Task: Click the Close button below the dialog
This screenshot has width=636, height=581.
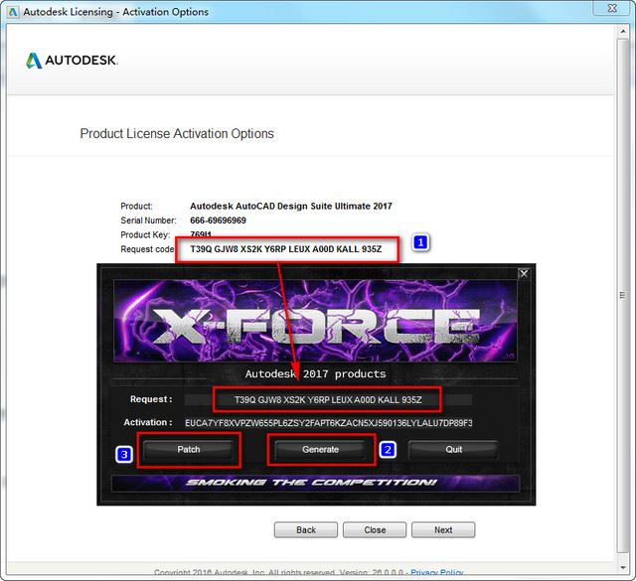Action: [x=375, y=530]
